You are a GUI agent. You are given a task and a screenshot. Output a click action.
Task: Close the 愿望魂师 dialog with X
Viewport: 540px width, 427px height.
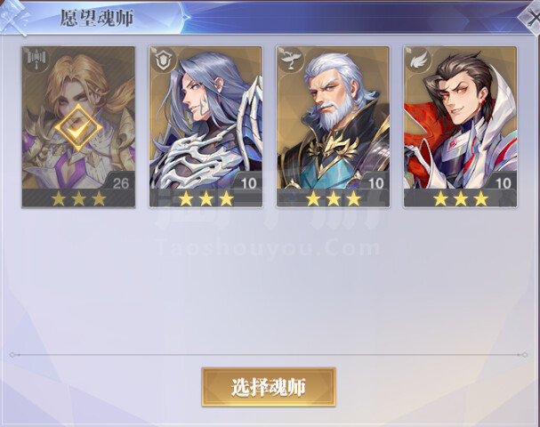[530, 17]
